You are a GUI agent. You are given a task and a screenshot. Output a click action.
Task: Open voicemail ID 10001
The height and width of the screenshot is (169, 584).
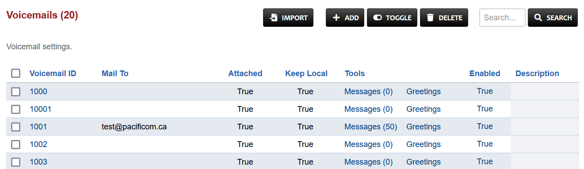click(41, 109)
